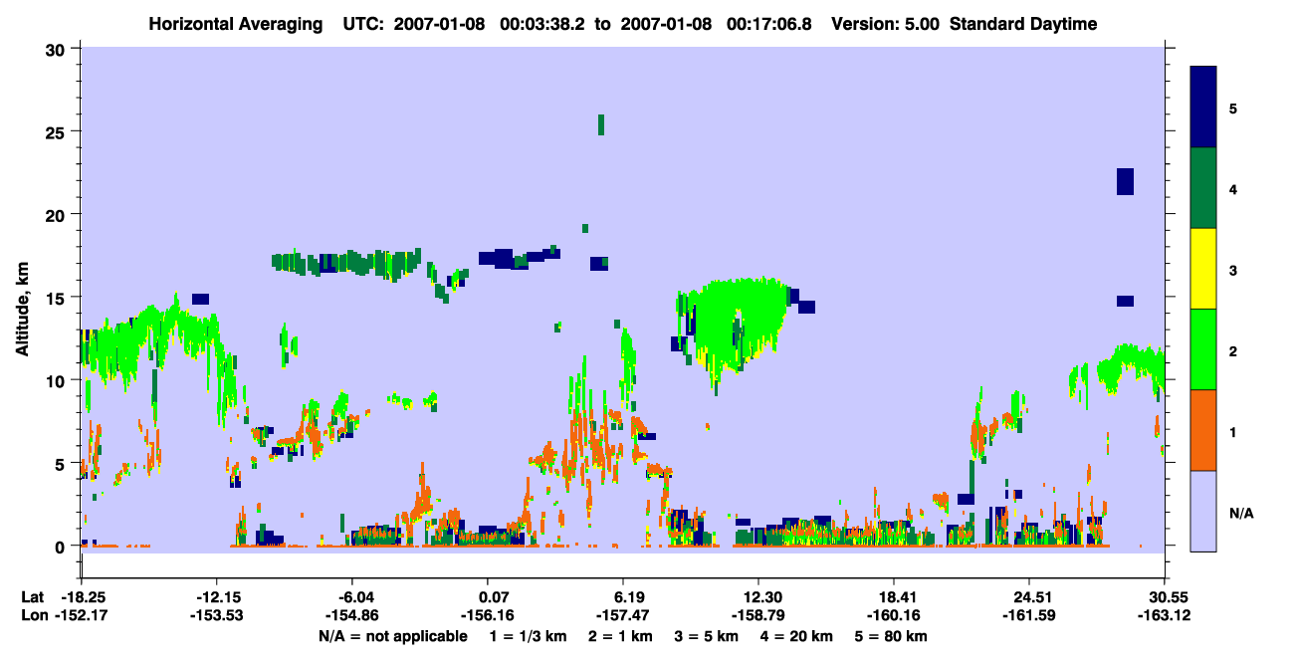This screenshot has height=664, width=1294.
Task: Click the colorbar label 3
Action: point(1232,270)
